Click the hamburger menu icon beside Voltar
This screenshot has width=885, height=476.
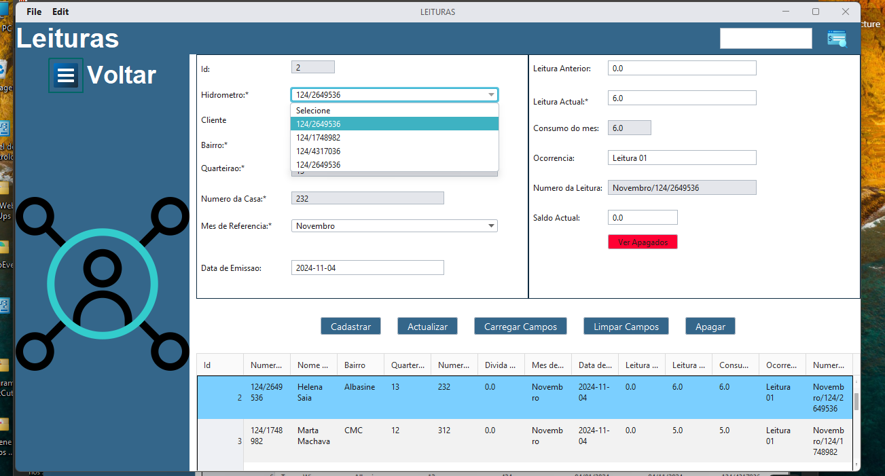point(66,75)
